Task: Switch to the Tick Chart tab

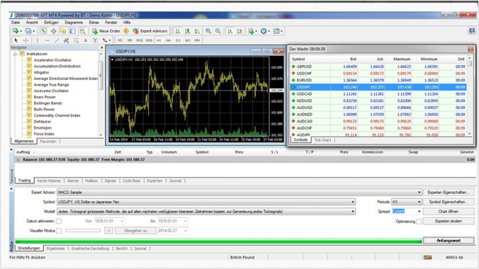Action: [x=323, y=140]
